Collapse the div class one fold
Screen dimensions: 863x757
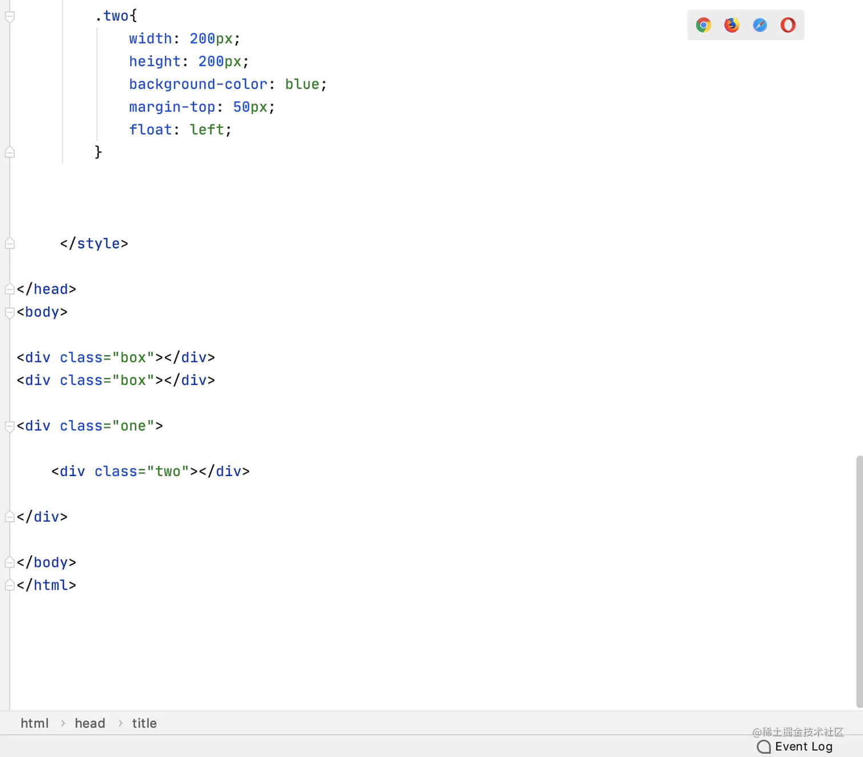point(10,426)
